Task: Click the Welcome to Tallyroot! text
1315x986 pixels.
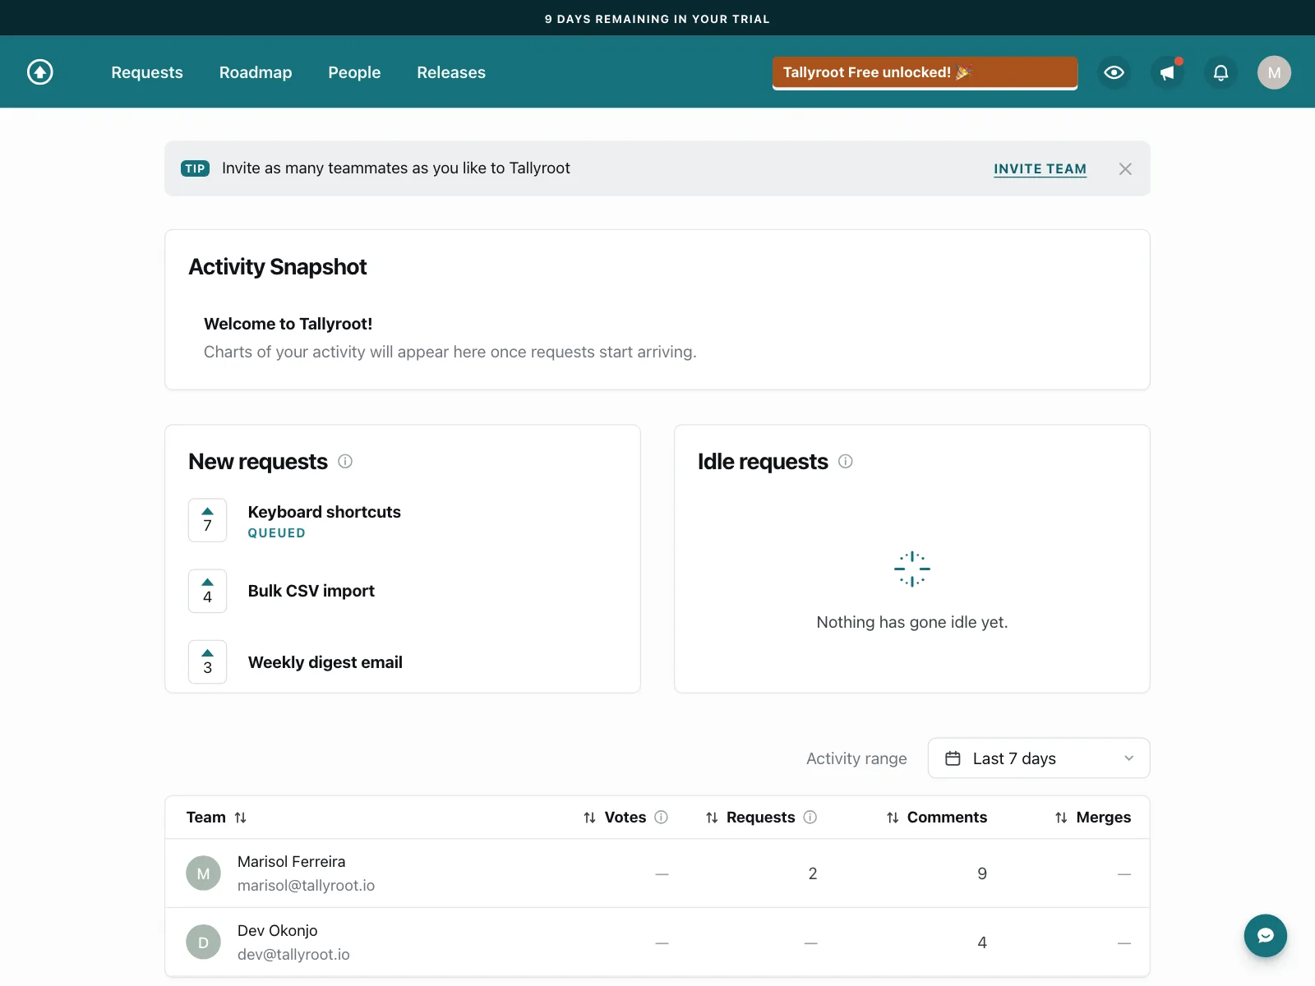Action: tap(288, 324)
